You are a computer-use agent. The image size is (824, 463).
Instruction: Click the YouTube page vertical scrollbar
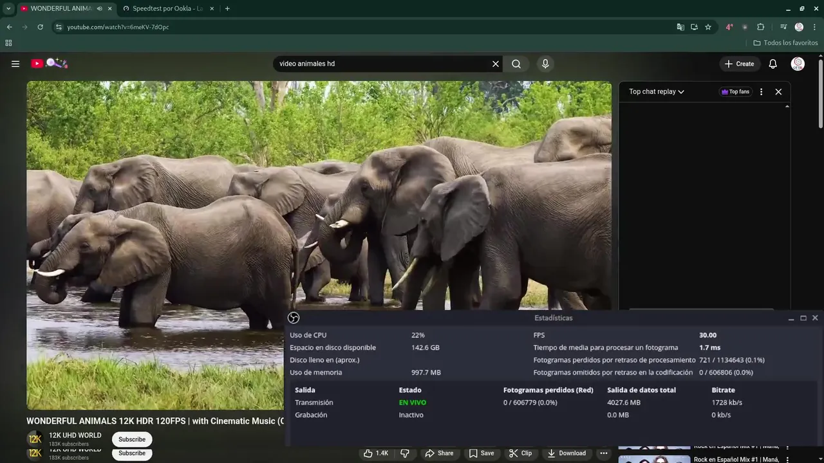click(820, 94)
